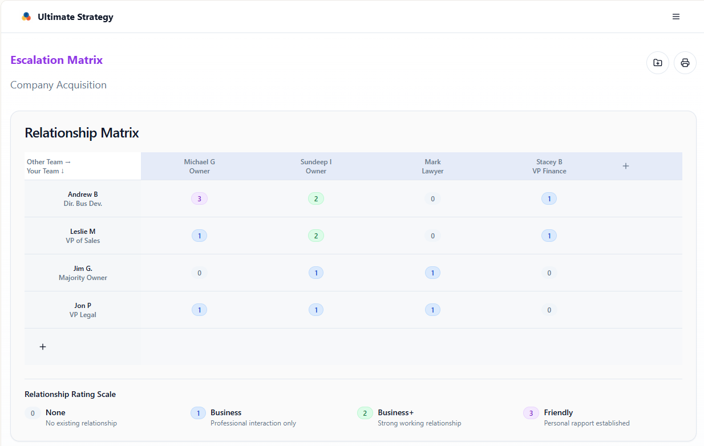Click the Friendly rating 3 legend badge
Viewport: 704px width, 446px height.
pos(531,413)
